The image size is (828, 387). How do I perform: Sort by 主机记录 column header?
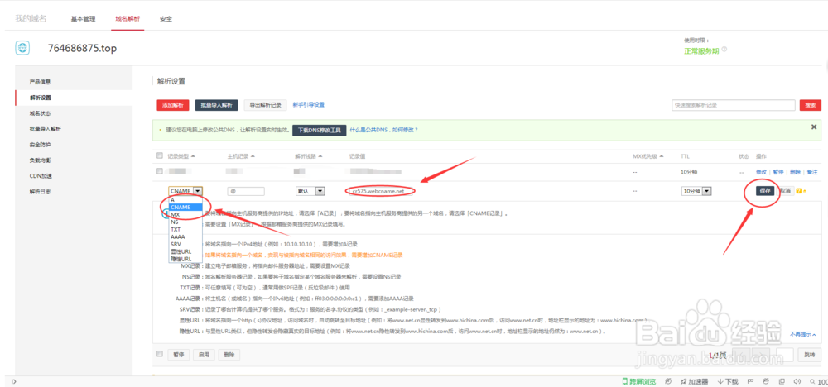[241, 156]
